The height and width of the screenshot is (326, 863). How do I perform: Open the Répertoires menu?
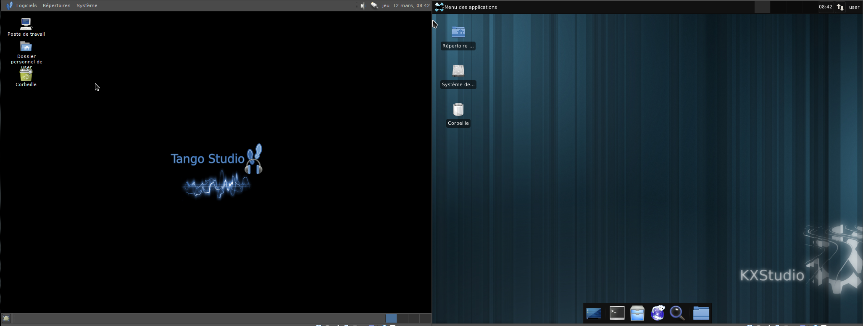click(56, 5)
